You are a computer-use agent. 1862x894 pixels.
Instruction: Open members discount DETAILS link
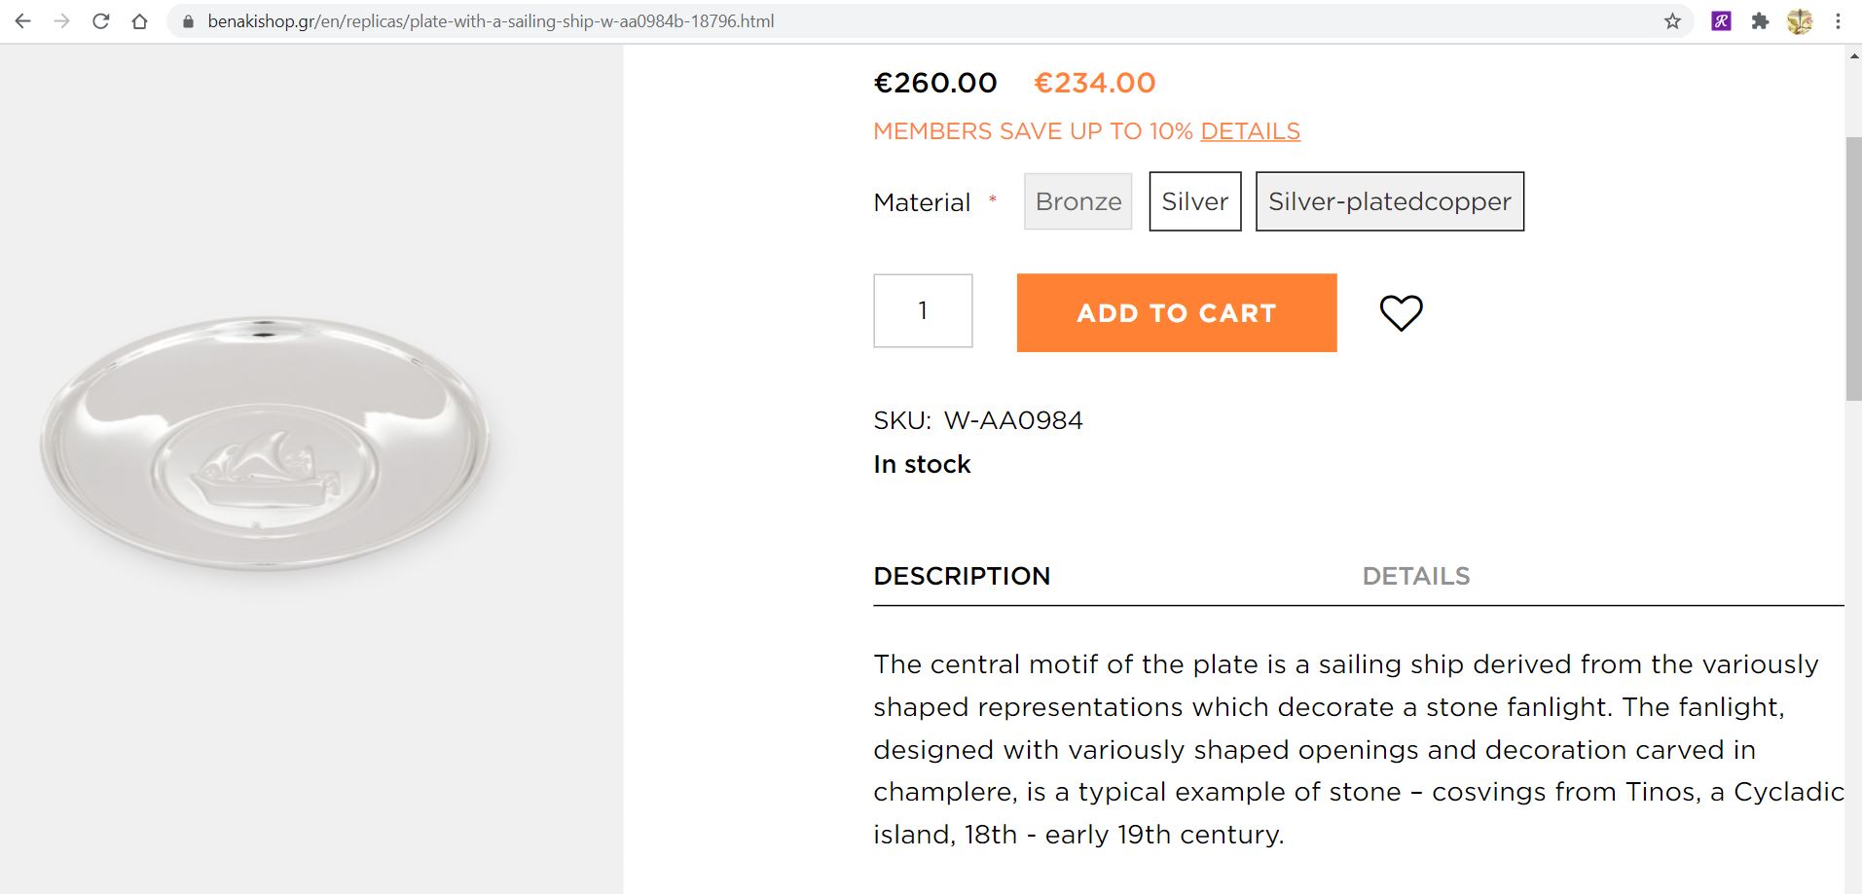pyautogui.click(x=1250, y=131)
